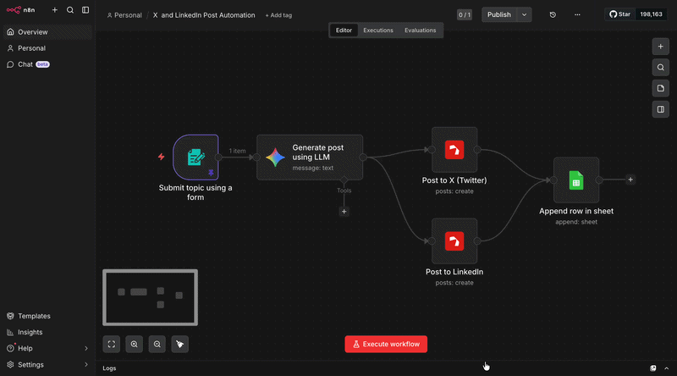
Task: Switch to the Editor tab
Action: click(x=344, y=30)
